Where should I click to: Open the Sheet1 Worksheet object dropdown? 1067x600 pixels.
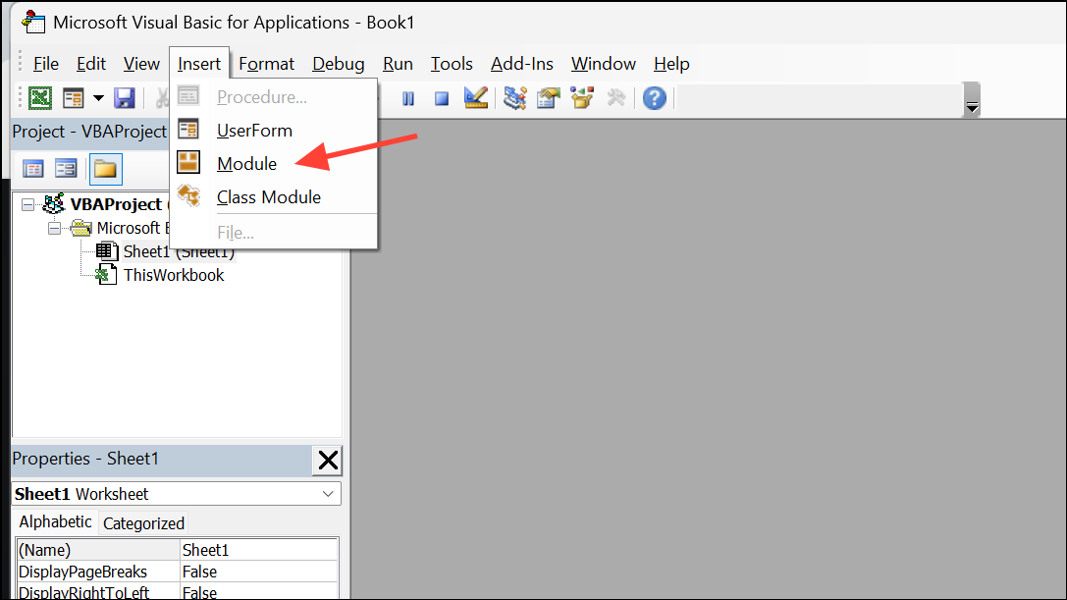coord(328,494)
